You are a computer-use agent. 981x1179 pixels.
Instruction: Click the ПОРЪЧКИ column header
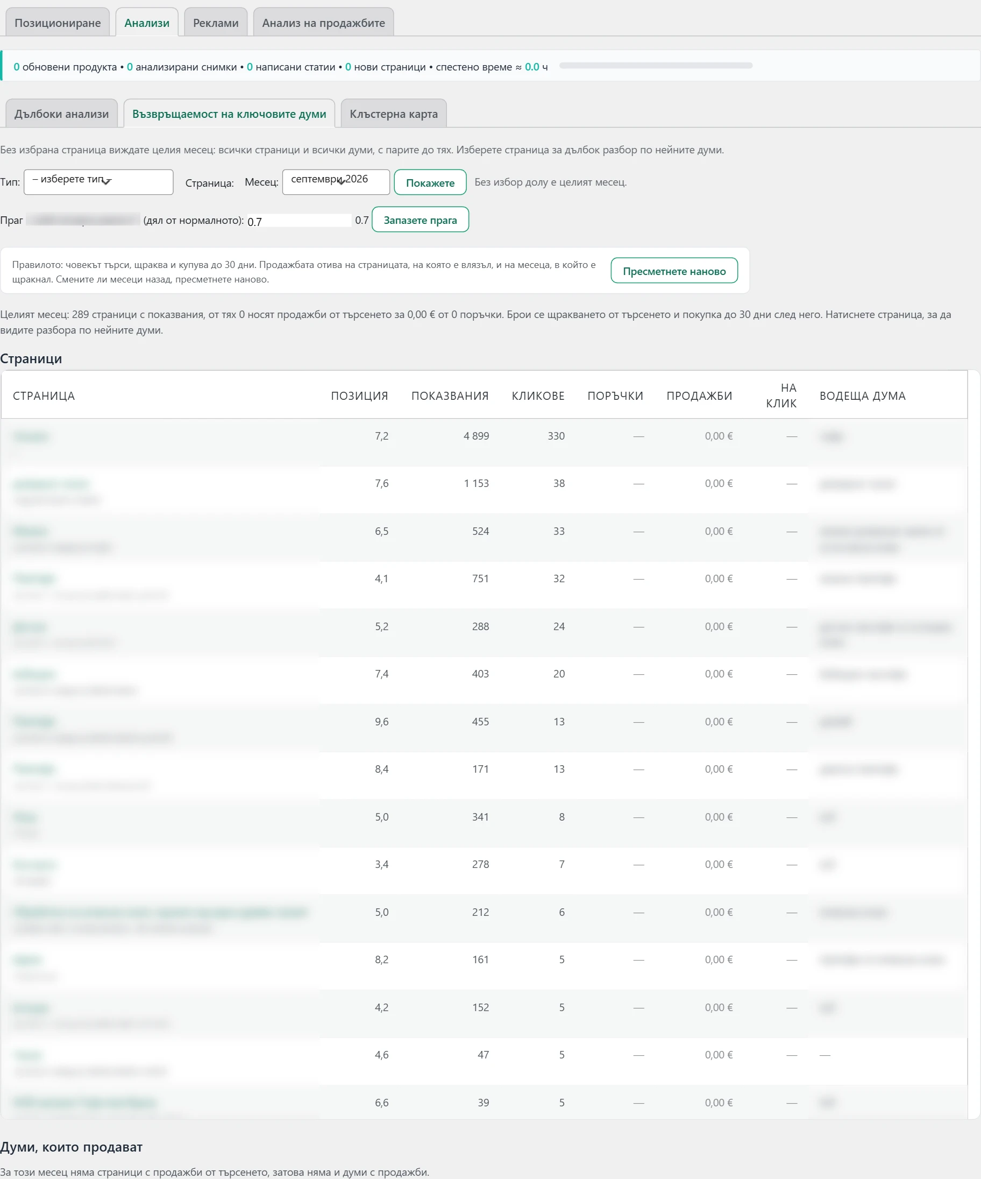pyautogui.click(x=615, y=396)
